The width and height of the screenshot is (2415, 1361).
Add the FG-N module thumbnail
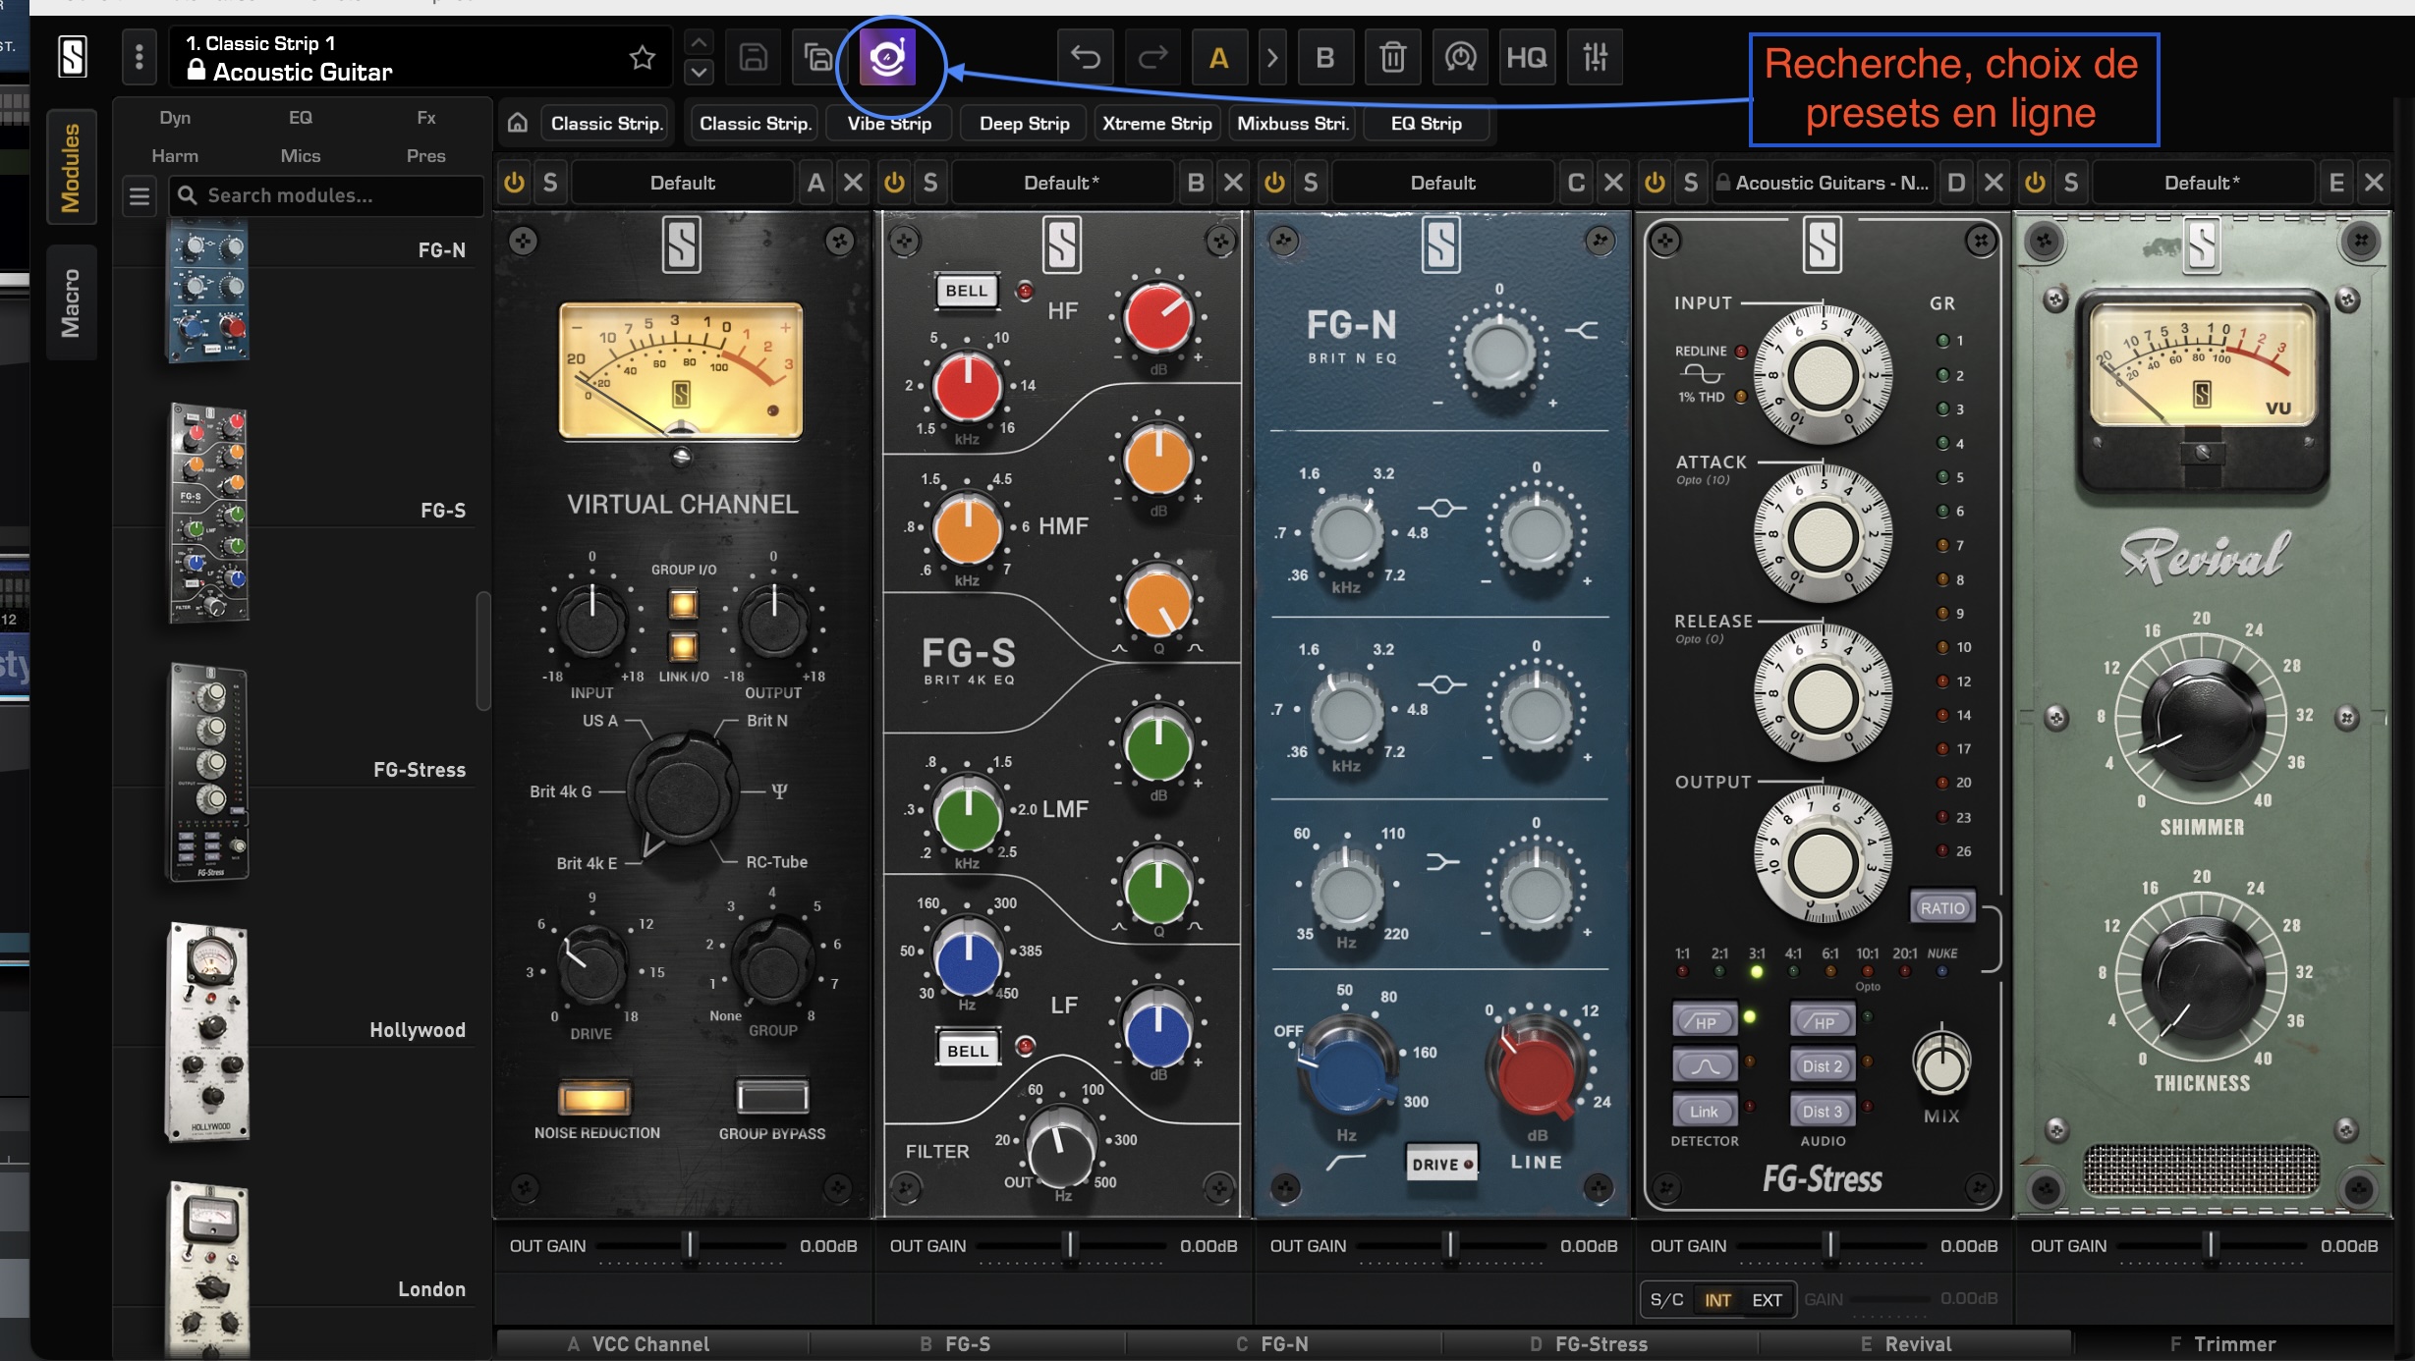[207, 291]
